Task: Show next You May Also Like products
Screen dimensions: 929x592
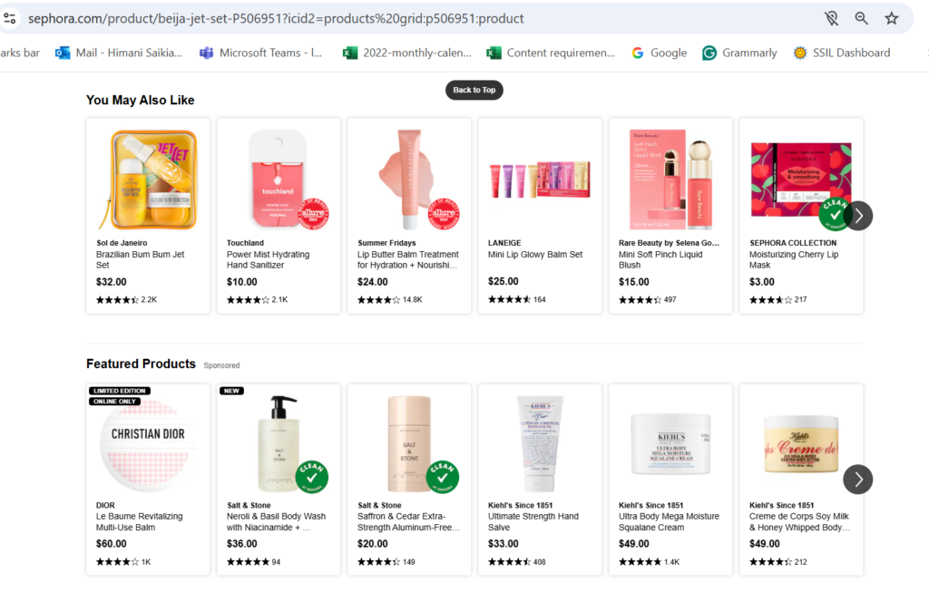Action: 857,216
